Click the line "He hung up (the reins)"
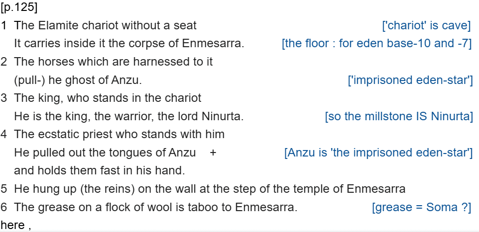Image resolution: width=479 pixels, height=232 pixels. 210,189
